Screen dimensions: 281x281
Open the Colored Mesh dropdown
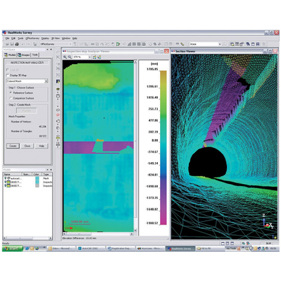pos(46,81)
